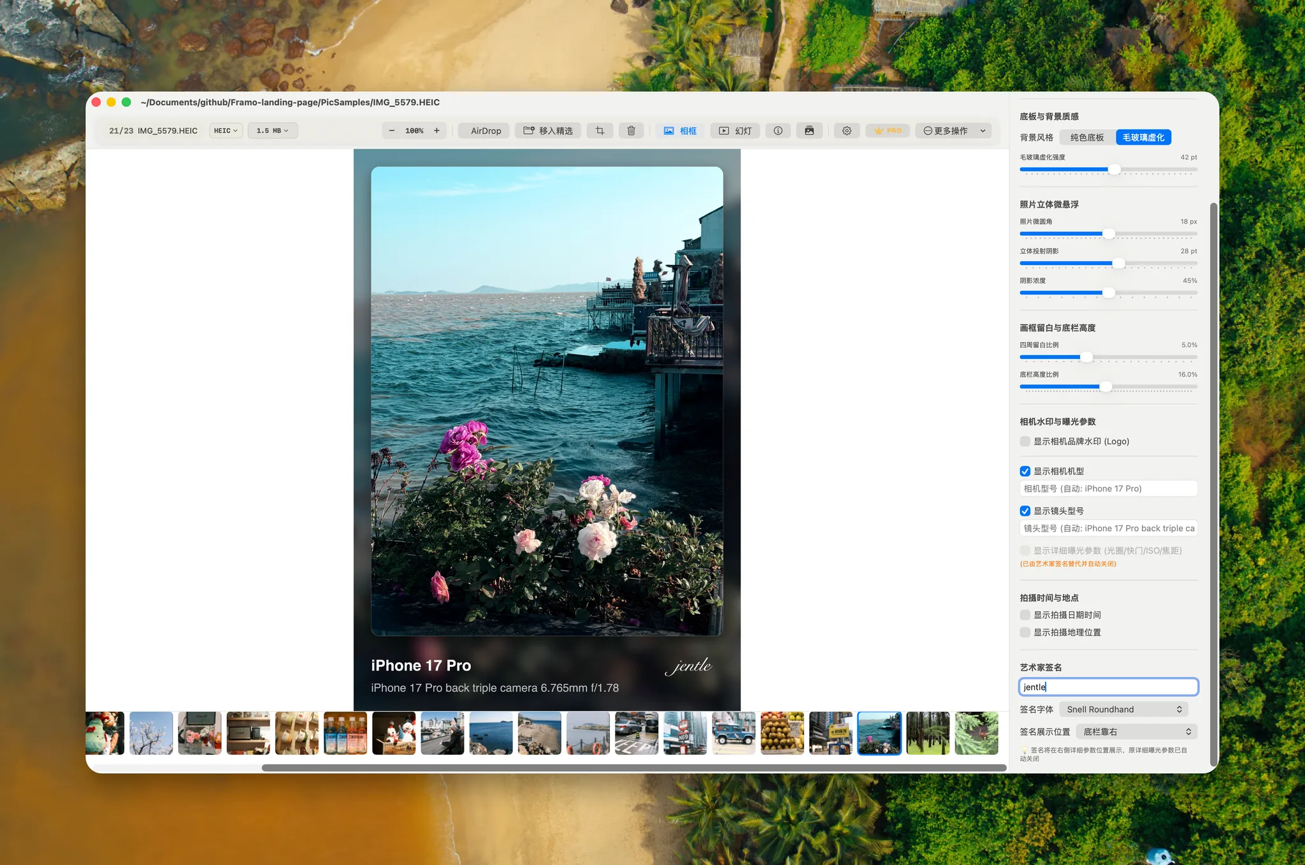Select the cherry blossom branch thumbnail
The image size is (1305, 865).
151,733
